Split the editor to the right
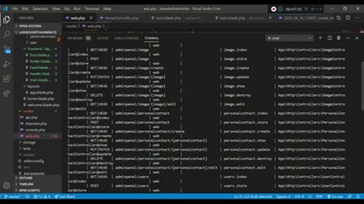Viewport: 364px width, 204px height. click(348, 18)
